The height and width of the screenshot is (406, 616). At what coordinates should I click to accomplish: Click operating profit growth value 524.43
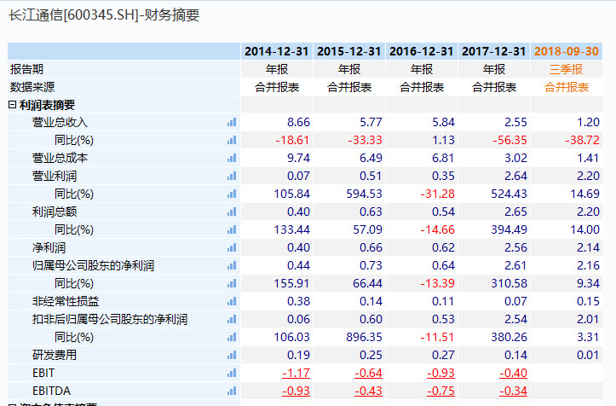click(509, 194)
